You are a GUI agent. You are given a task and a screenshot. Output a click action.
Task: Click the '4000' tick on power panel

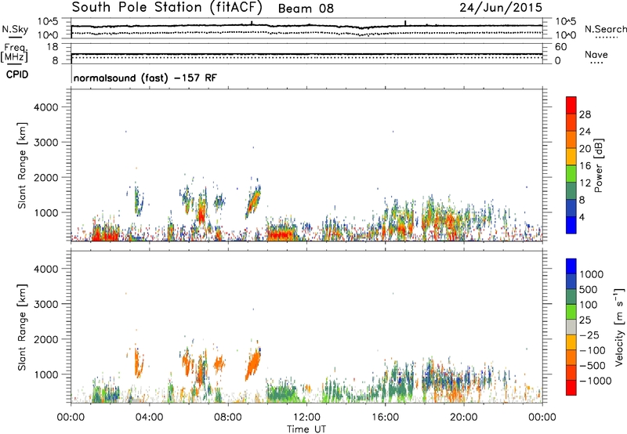pos(45,107)
